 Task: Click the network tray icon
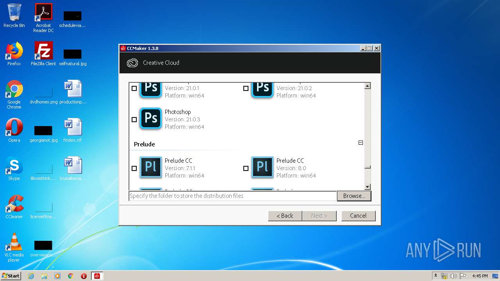pyautogui.click(x=444, y=276)
